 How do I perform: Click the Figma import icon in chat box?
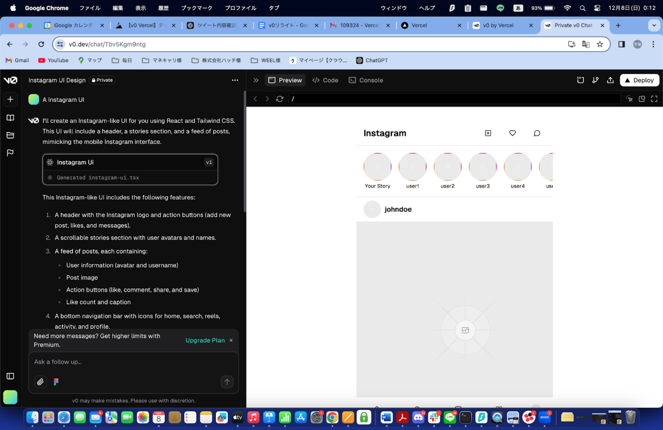(x=56, y=382)
